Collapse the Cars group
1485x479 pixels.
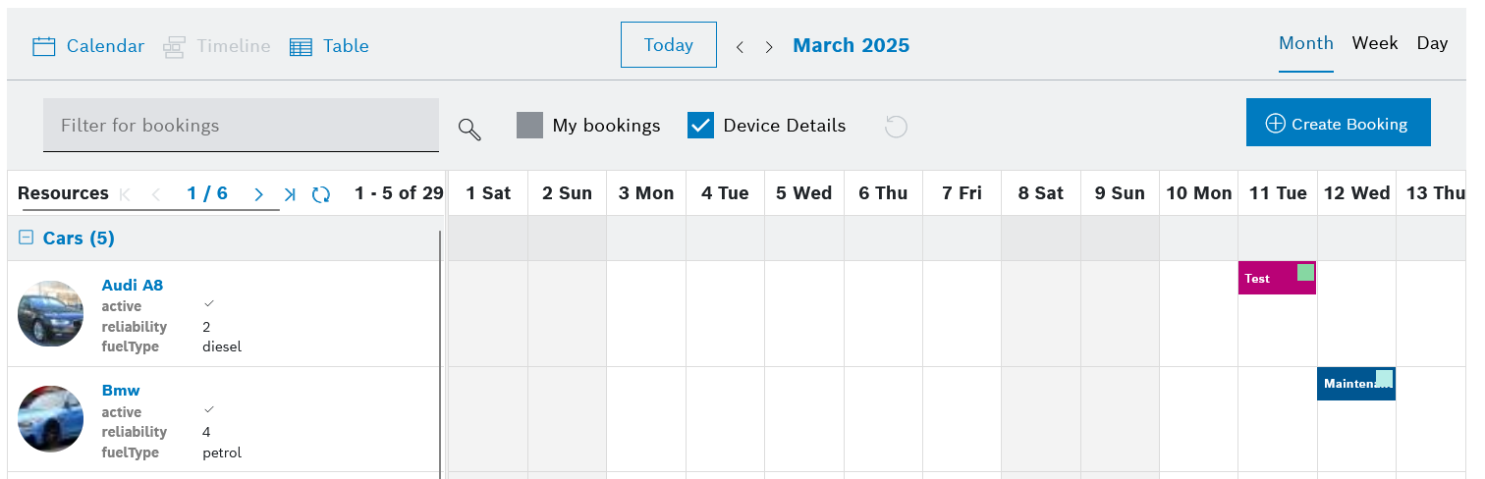click(27, 238)
